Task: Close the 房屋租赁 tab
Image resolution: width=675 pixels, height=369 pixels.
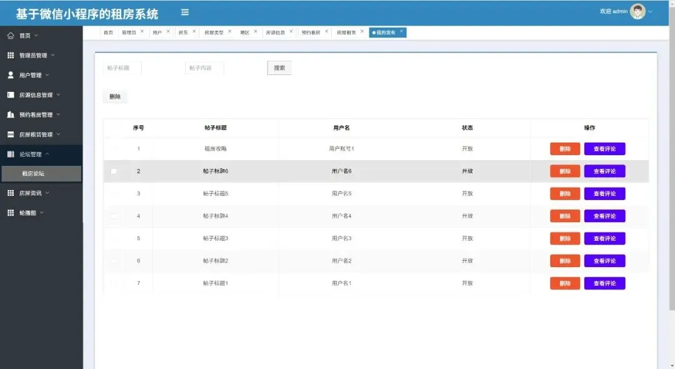Action: pyautogui.click(x=362, y=31)
